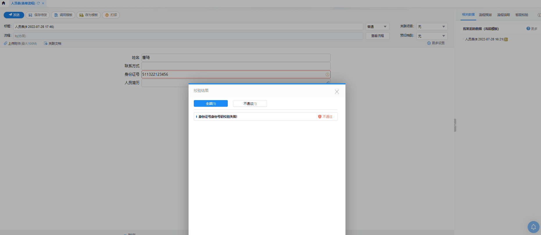Click the 关联文档 link
This screenshot has width=541, height=235.
point(53,44)
